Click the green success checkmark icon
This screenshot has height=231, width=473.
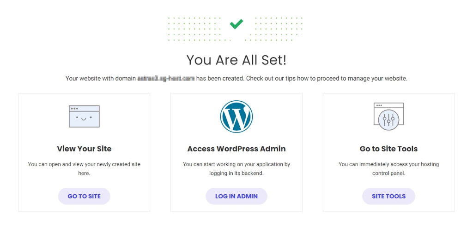[236, 24]
